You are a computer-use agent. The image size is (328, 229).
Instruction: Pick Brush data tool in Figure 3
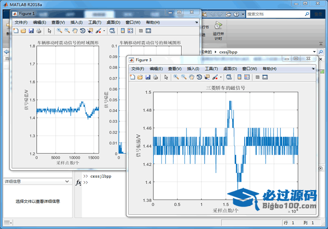[x=215, y=77]
